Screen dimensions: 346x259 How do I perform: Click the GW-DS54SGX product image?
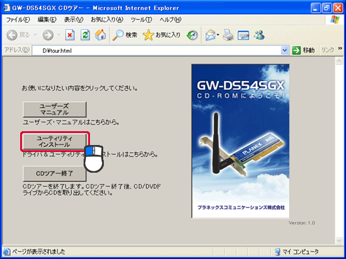240,141
